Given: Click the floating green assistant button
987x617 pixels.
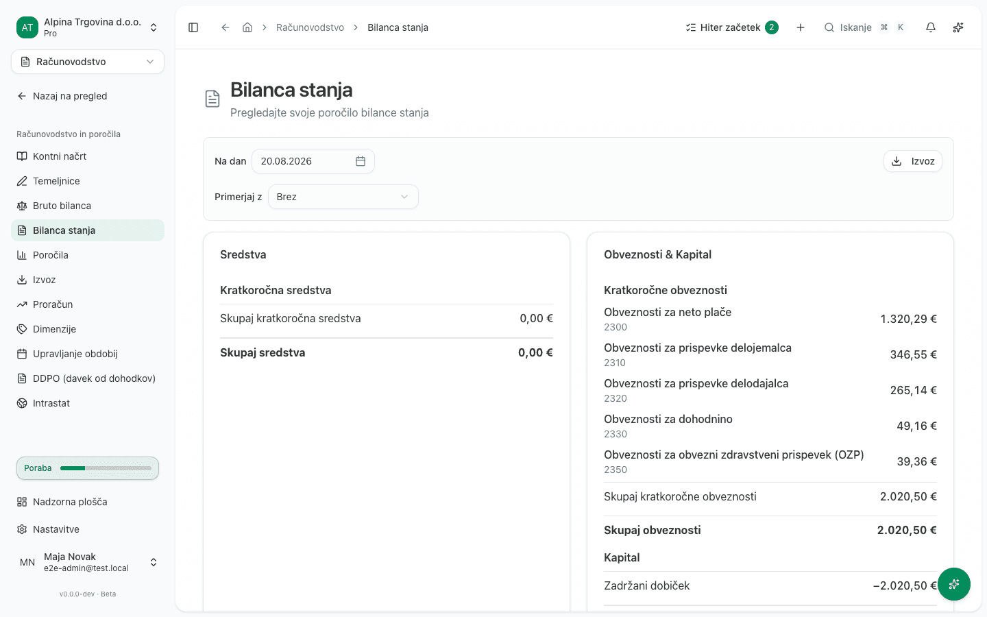Looking at the screenshot, I should 954,584.
